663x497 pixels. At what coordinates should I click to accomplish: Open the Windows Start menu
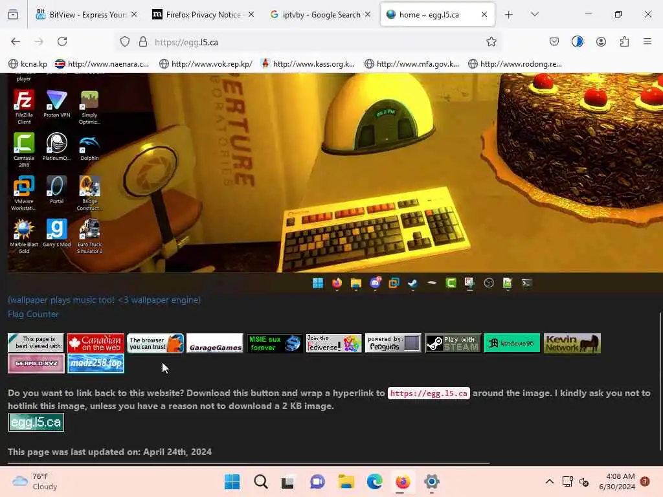232,481
